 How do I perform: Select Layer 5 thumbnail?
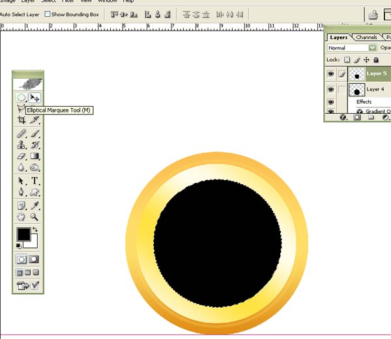(x=356, y=74)
